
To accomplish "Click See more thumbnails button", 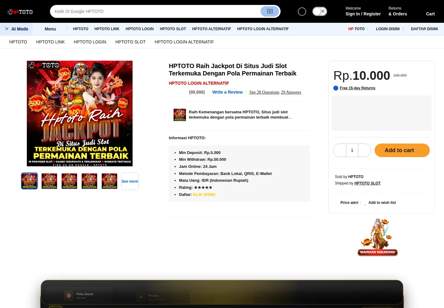I will point(130,181).
